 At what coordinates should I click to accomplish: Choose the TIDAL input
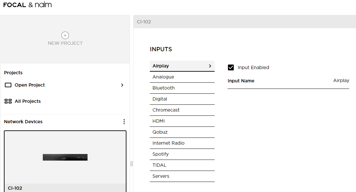pyautogui.click(x=182, y=165)
